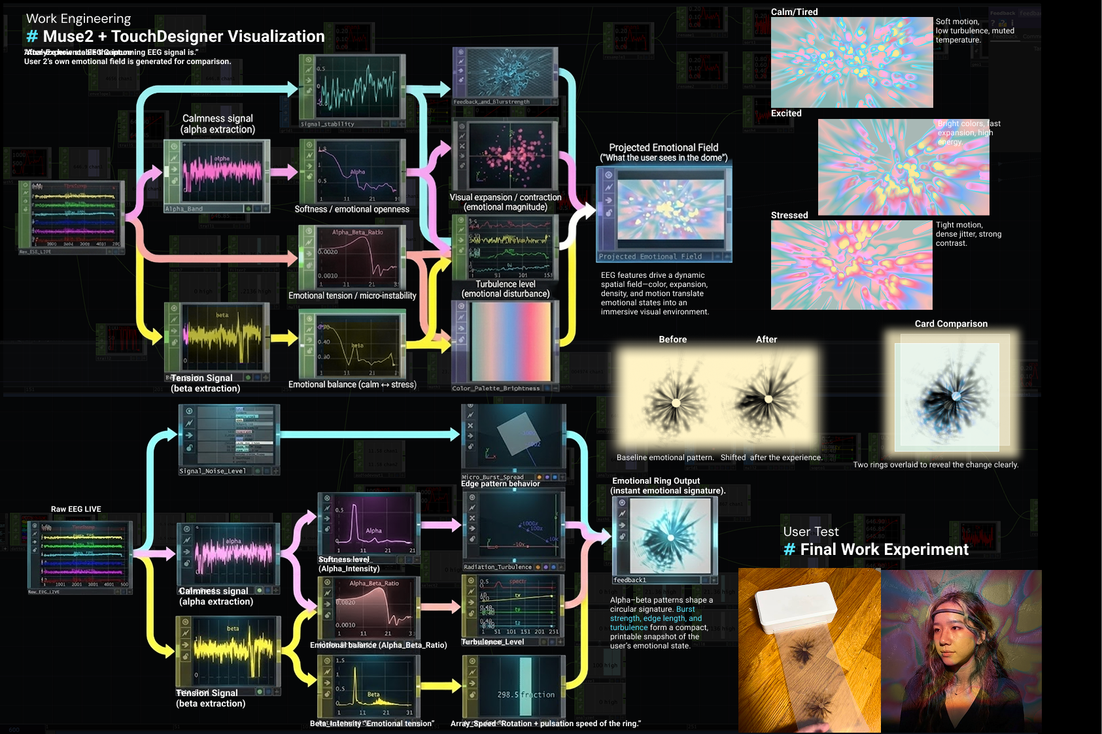Select the Calm/Tired emotional field image
The width and height of the screenshot is (1102, 734).
[x=852, y=62]
